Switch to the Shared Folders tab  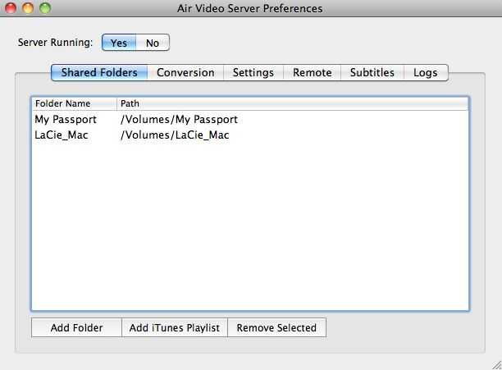coord(99,72)
